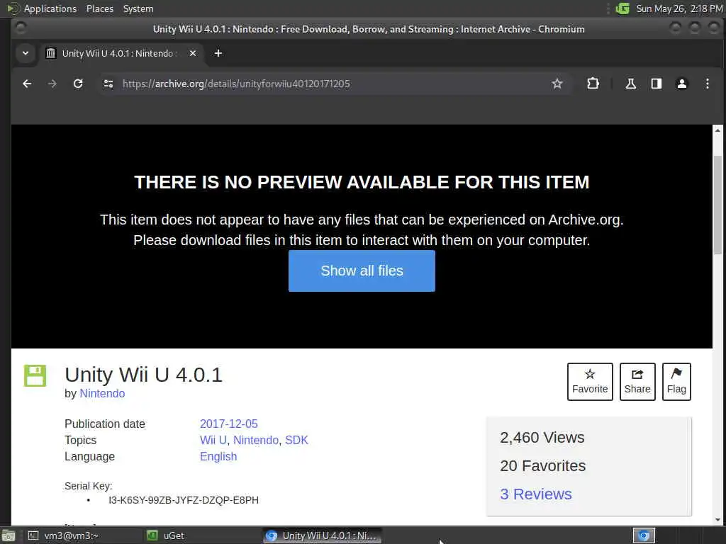Click the '2,460 Views' text

click(x=542, y=438)
